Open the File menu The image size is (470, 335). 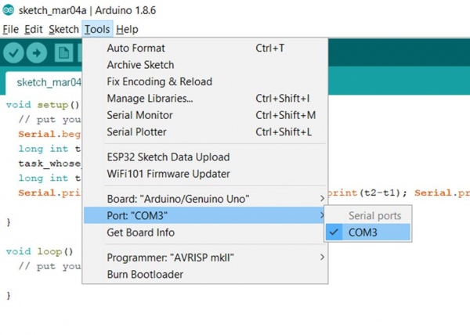point(10,29)
